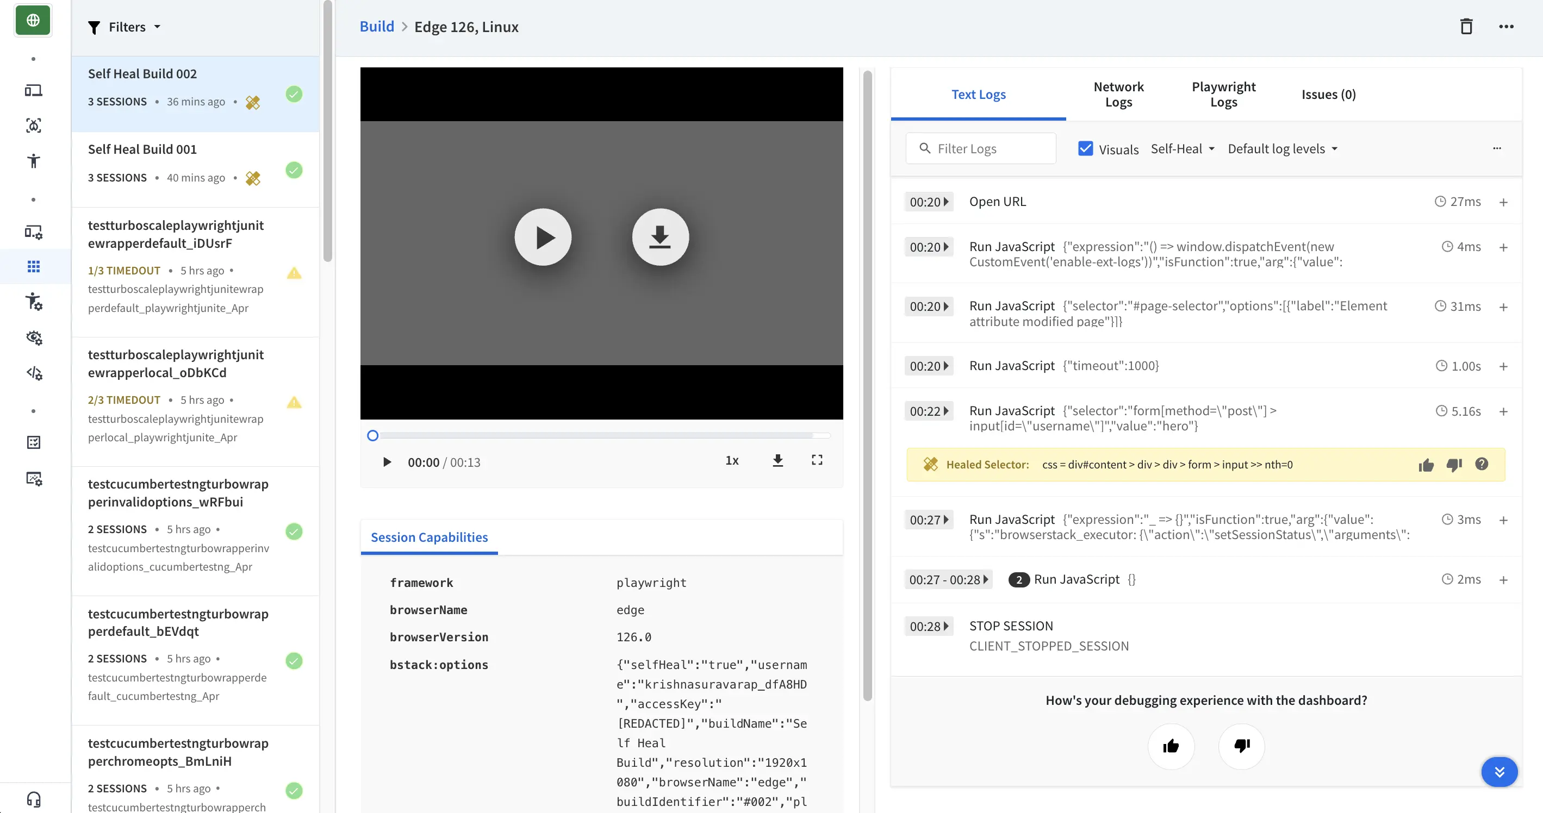Open the Filters dropdown
Image resolution: width=1543 pixels, height=813 pixels.
125,27
